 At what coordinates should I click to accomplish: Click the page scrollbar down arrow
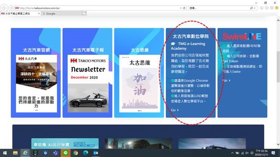pos(278,144)
